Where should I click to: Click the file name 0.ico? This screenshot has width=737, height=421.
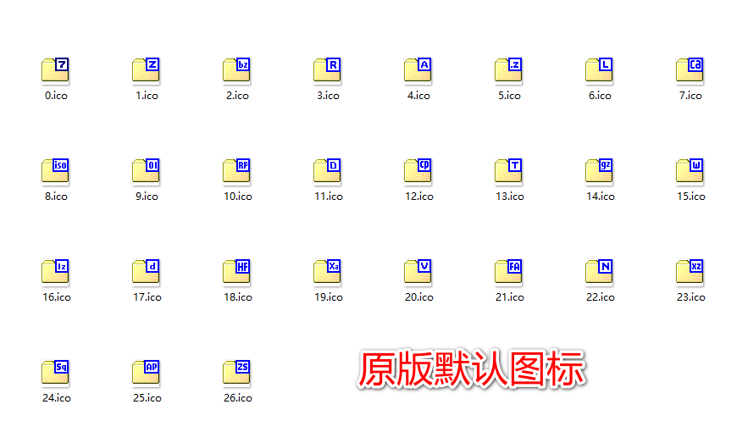tap(56, 96)
